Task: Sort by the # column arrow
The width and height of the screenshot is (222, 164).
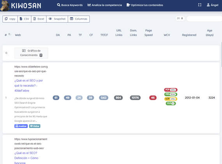Action: pyautogui.click(x=9, y=34)
